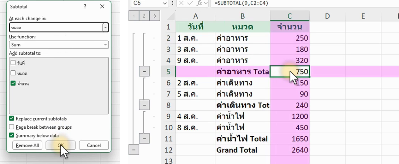Image resolution: width=399 pixels, height=164 pixels.
Task: Show outline level 1 only
Action: [134, 16]
